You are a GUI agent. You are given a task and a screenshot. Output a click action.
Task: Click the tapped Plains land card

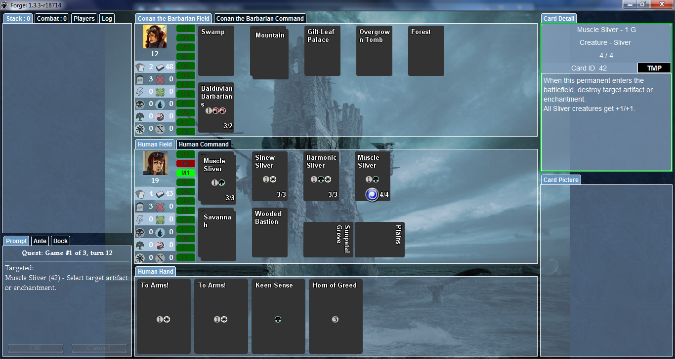coord(380,239)
